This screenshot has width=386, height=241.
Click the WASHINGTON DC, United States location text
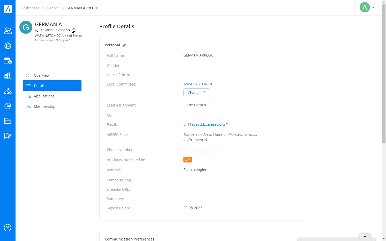(x=58, y=36)
